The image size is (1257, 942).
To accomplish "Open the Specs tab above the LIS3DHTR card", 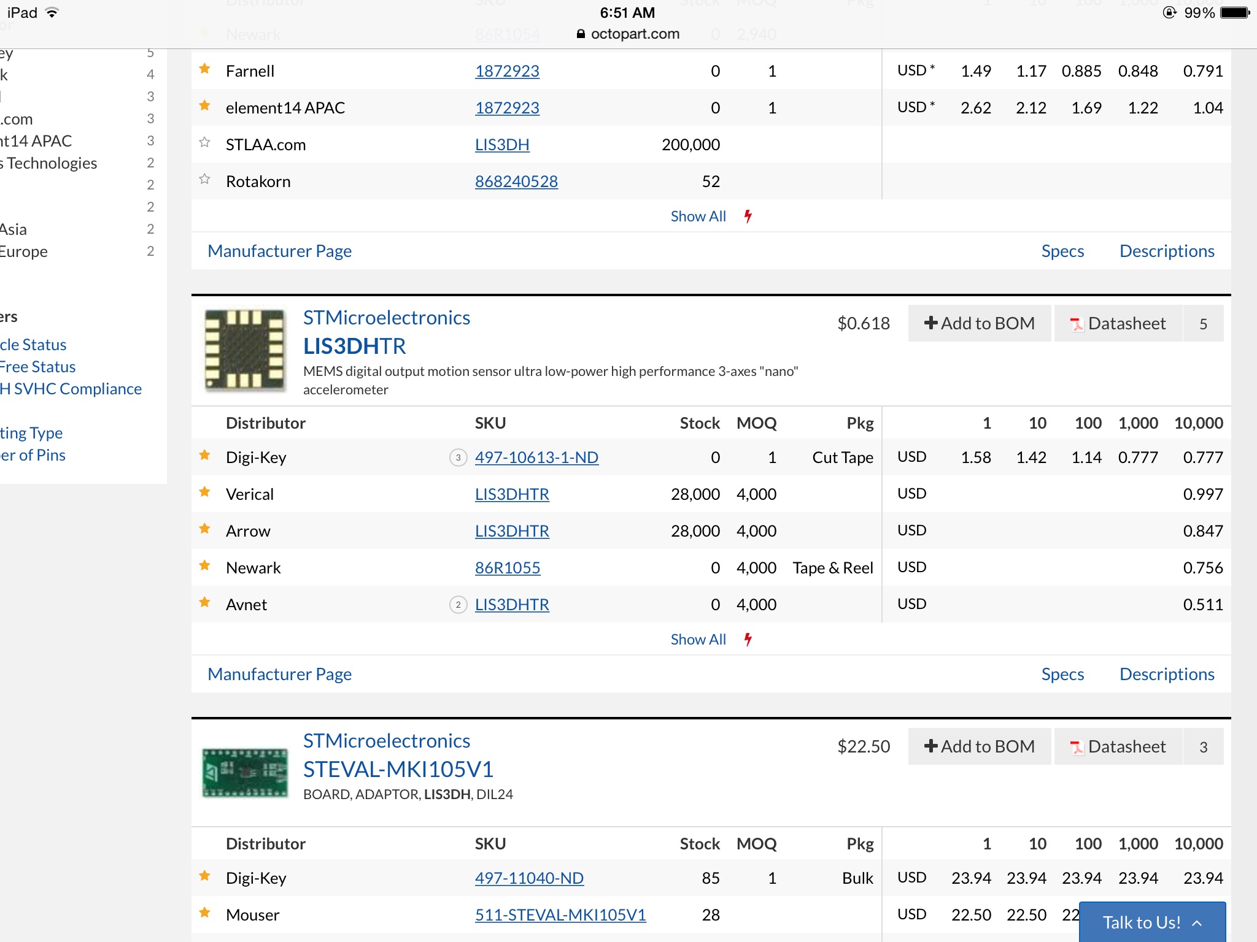I will point(1062,251).
